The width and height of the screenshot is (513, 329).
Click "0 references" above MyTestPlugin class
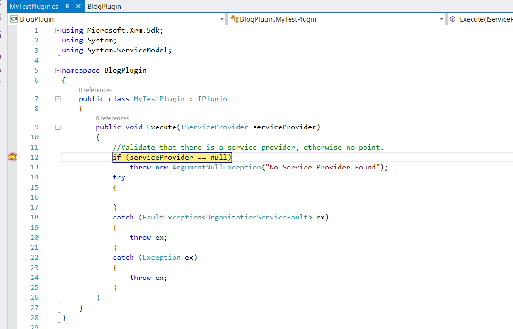(x=95, y=90)
